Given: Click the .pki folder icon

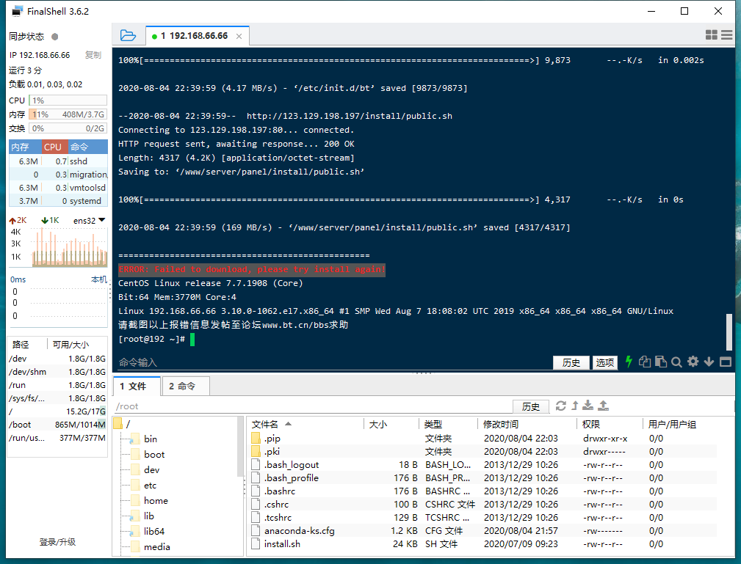Looking at the screenshot, I should [256, 452].
